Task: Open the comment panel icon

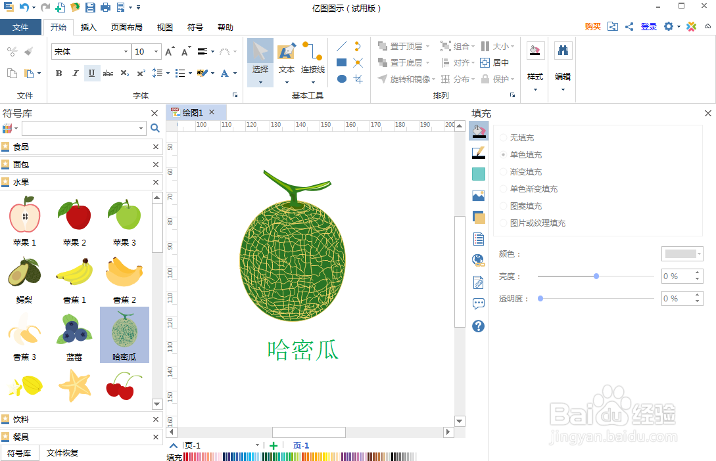Action: coord(478,303)
